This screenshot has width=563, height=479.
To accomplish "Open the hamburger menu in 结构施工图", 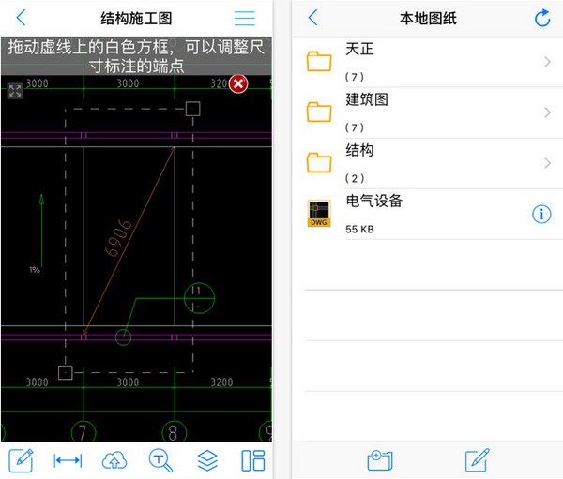I will (245, 18).
